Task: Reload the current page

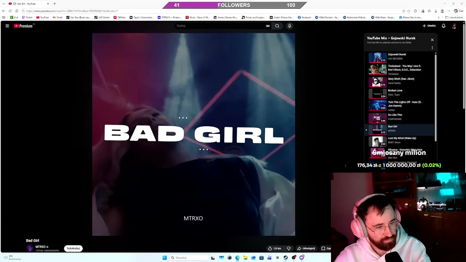Action: pos(10,11)
